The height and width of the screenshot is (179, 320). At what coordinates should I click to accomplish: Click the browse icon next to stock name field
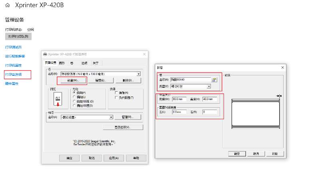[214, 80]
